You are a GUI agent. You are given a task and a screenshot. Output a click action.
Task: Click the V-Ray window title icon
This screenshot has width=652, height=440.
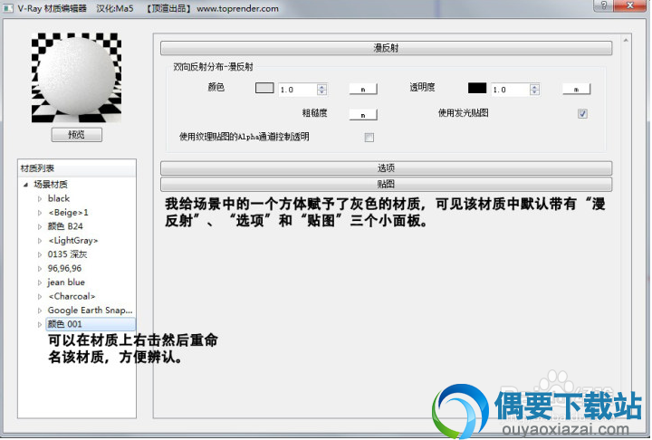8,8
